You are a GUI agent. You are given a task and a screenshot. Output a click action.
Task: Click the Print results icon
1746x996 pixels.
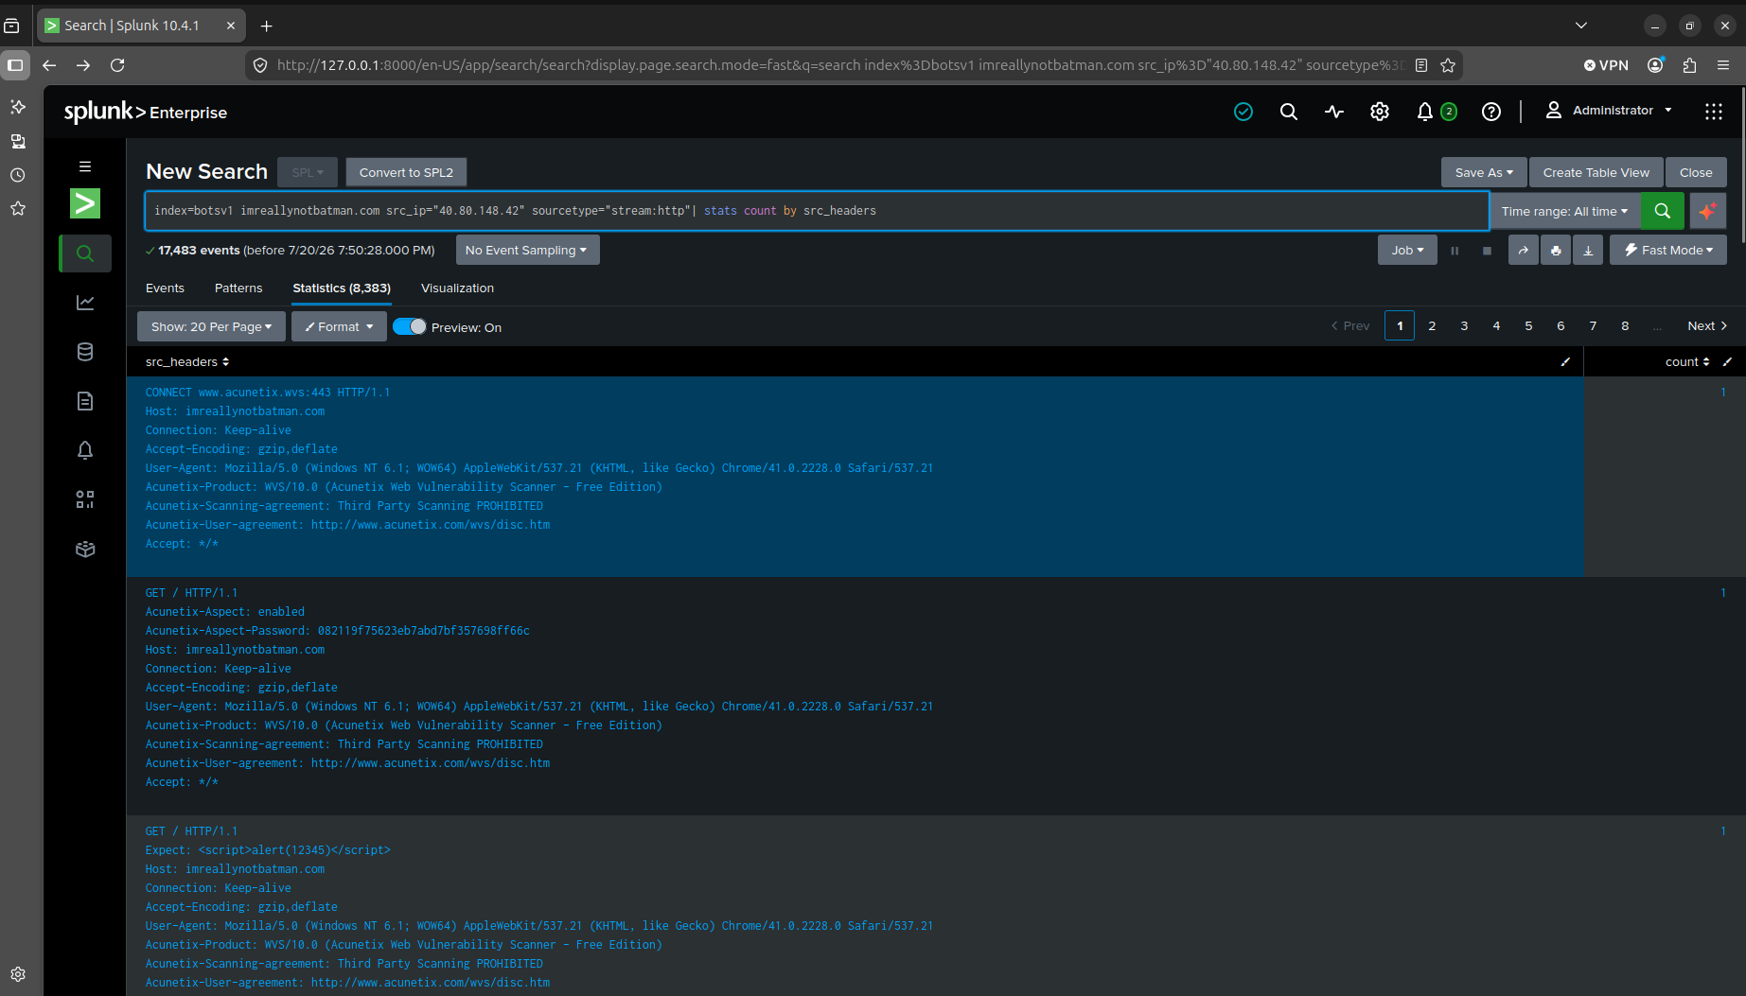pyautogui.click(x=1555, y=251)
